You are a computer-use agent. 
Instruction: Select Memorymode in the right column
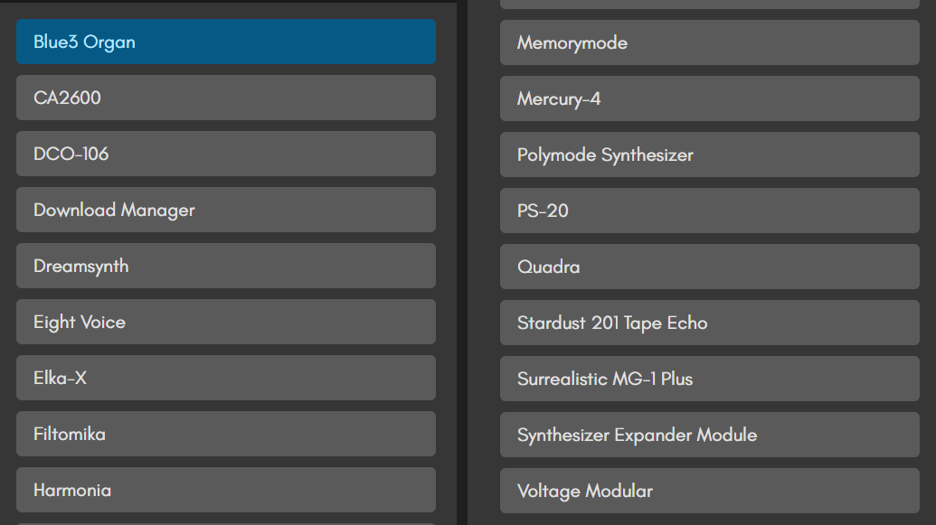[x=709, y=42]
